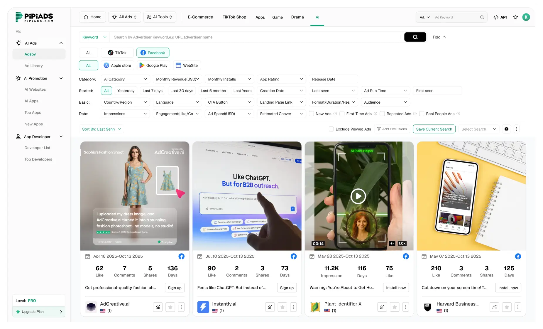Open more options for Plant Identifier X
543x329 pixels.
click(x=405, y=307)
